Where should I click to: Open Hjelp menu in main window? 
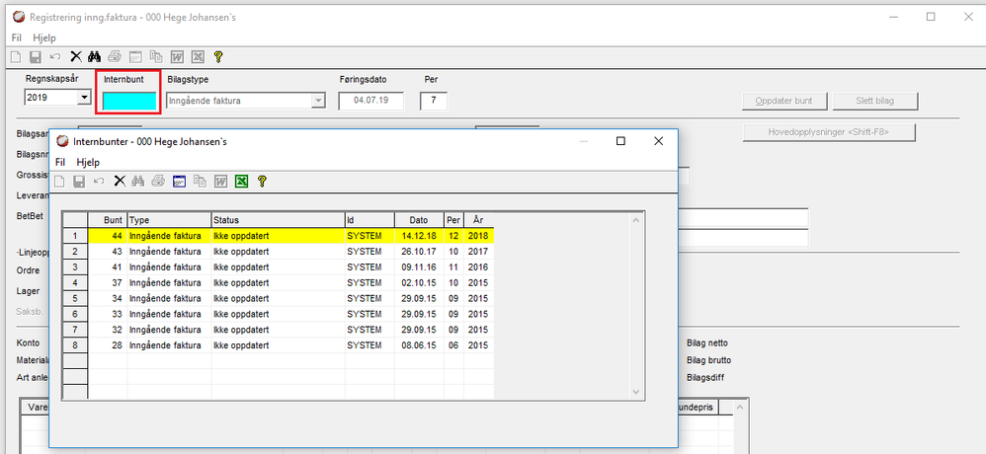[44, 38]
